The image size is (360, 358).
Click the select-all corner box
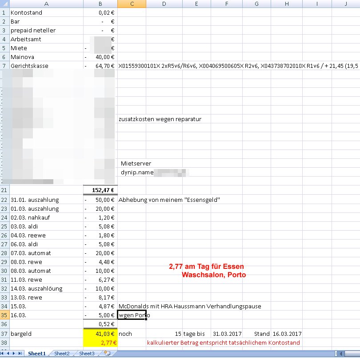pyautogui.click(x=4, y=4)
